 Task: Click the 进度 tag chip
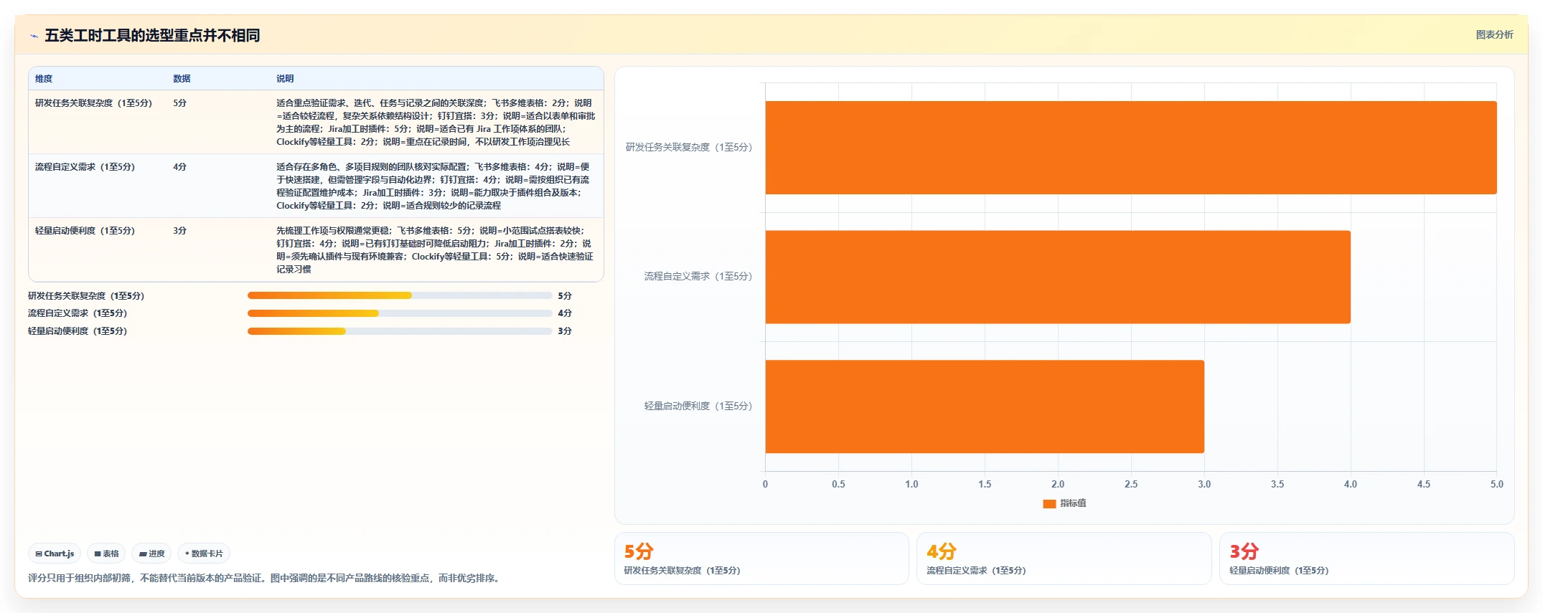pos(151,553)
